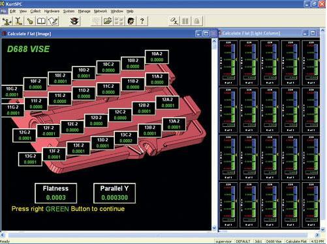This screenshot has height=244, width=327.
Task: Open the Hardware menu
Action: point(52,11)
